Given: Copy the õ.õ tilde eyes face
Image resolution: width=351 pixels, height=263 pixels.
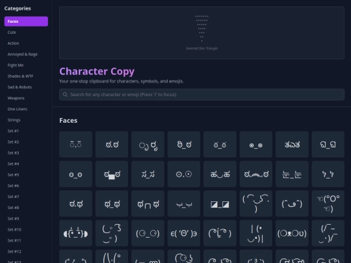Looking at the screenshot, I should [x=75, y=144].
